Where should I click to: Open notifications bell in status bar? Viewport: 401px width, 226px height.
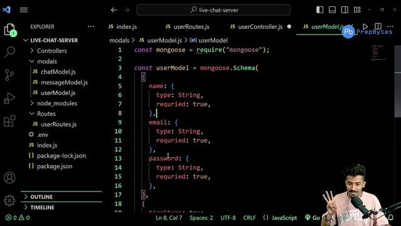click(x=391, y=218)
